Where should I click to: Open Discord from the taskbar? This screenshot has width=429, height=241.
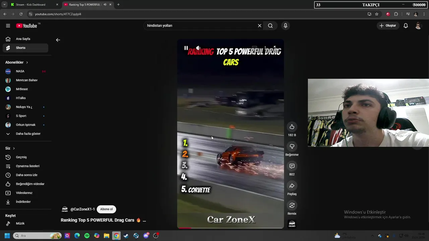tap(146, 236)
